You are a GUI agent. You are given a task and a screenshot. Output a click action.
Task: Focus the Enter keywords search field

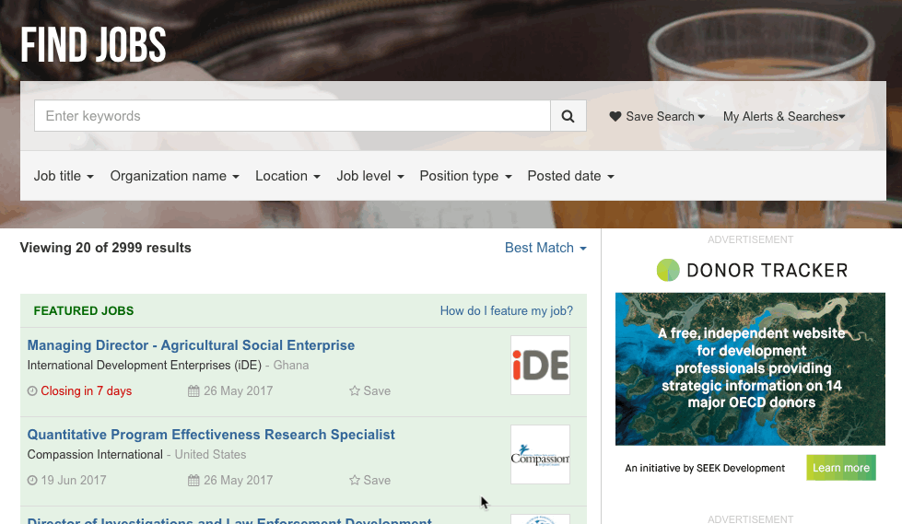(292, 116)
